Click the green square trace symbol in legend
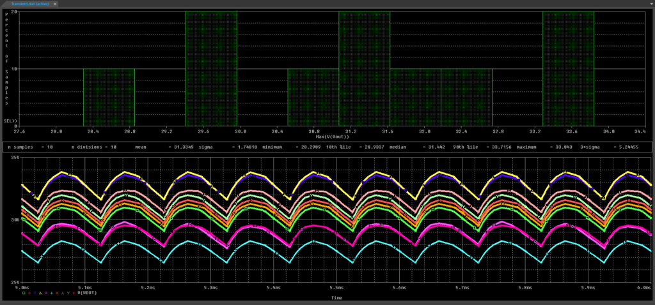 [x=24, y=293]
